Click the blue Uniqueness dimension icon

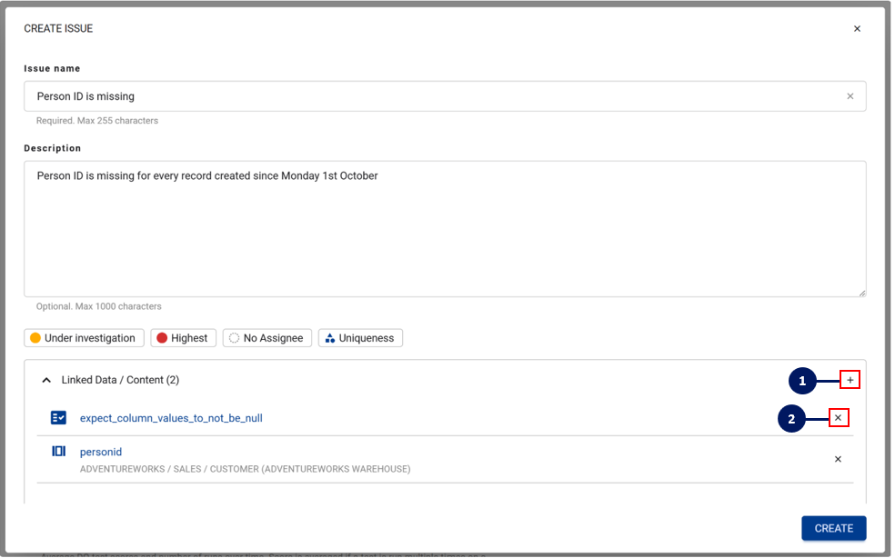coord(329,338)
